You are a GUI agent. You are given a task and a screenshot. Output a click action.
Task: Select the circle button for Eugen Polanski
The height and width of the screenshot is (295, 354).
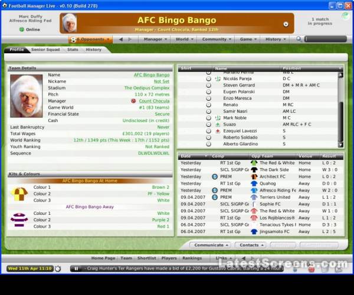(x=209, y=92)
